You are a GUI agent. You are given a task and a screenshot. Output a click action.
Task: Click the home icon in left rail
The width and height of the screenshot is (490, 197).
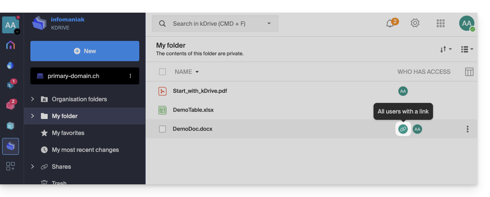click(x=11, y=45)
